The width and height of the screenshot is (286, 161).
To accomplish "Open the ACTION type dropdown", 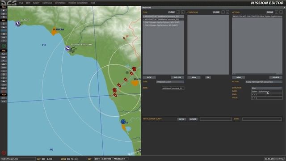I will [x=264, y=82].
